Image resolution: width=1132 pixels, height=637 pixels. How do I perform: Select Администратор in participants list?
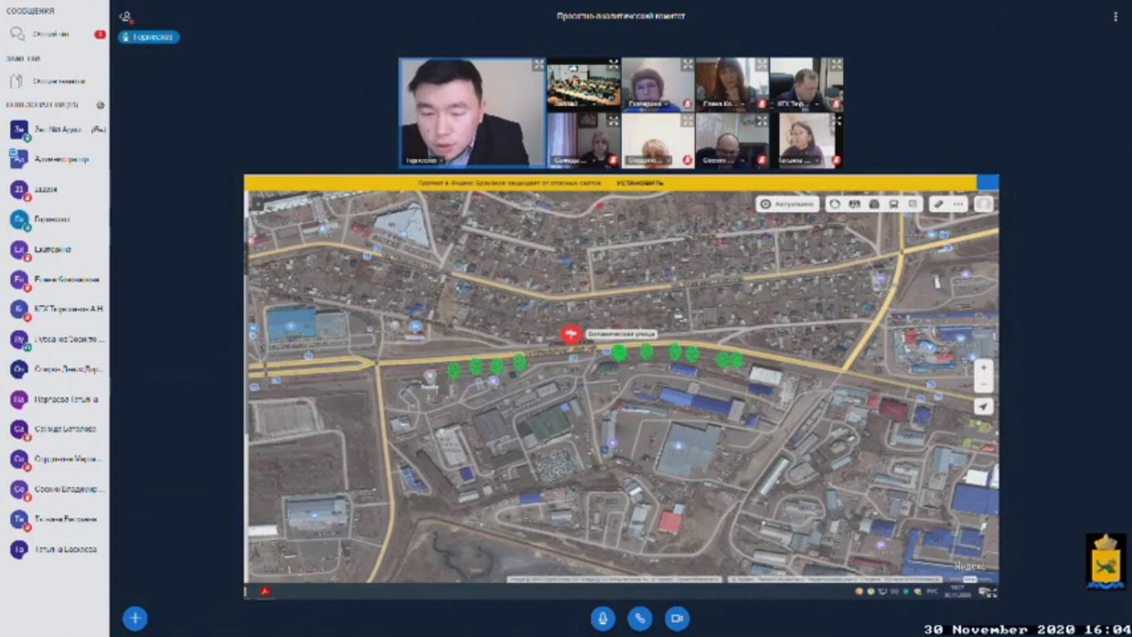(61, 159)
